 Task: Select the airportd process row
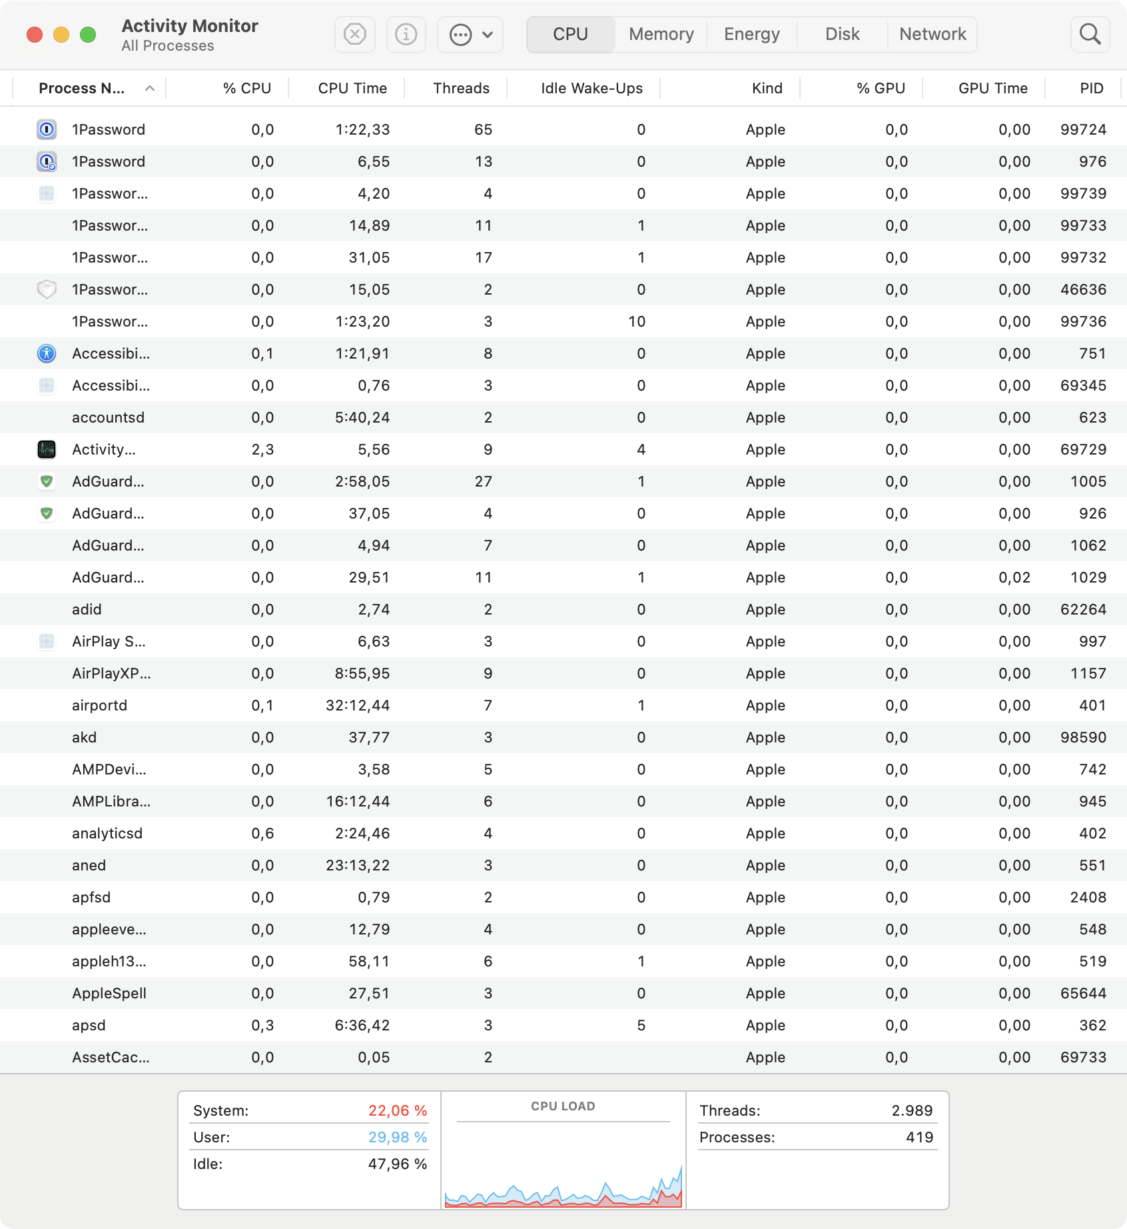(x=563, y=705)
